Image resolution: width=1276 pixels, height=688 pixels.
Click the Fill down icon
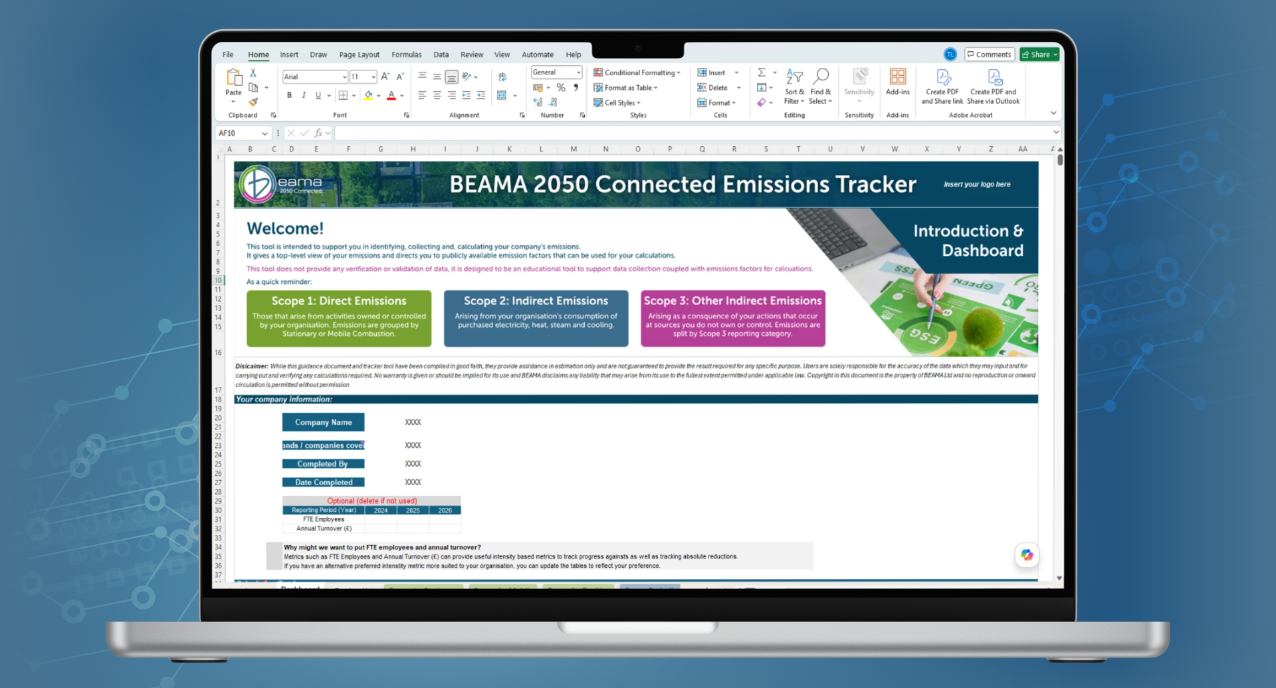(x=762, y=87)
